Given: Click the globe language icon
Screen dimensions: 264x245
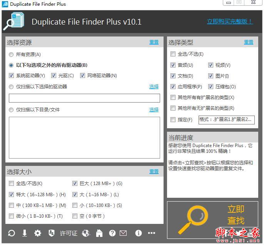Looking at the screenshot, I should click(86, 233).
